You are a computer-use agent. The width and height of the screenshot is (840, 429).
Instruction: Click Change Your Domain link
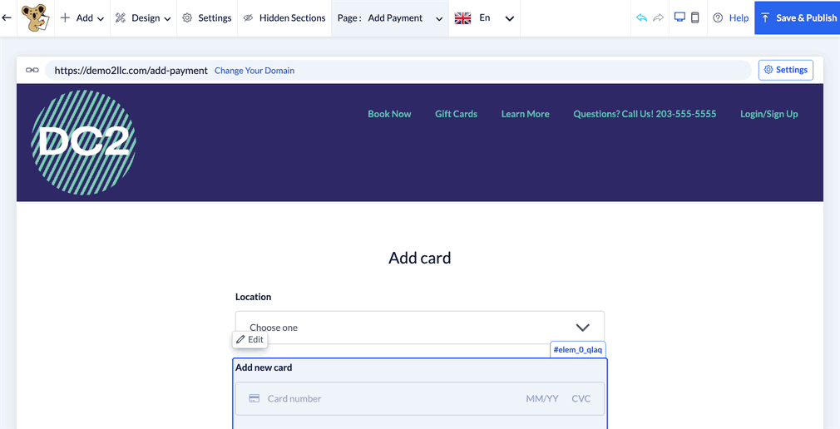click(254, 70)
